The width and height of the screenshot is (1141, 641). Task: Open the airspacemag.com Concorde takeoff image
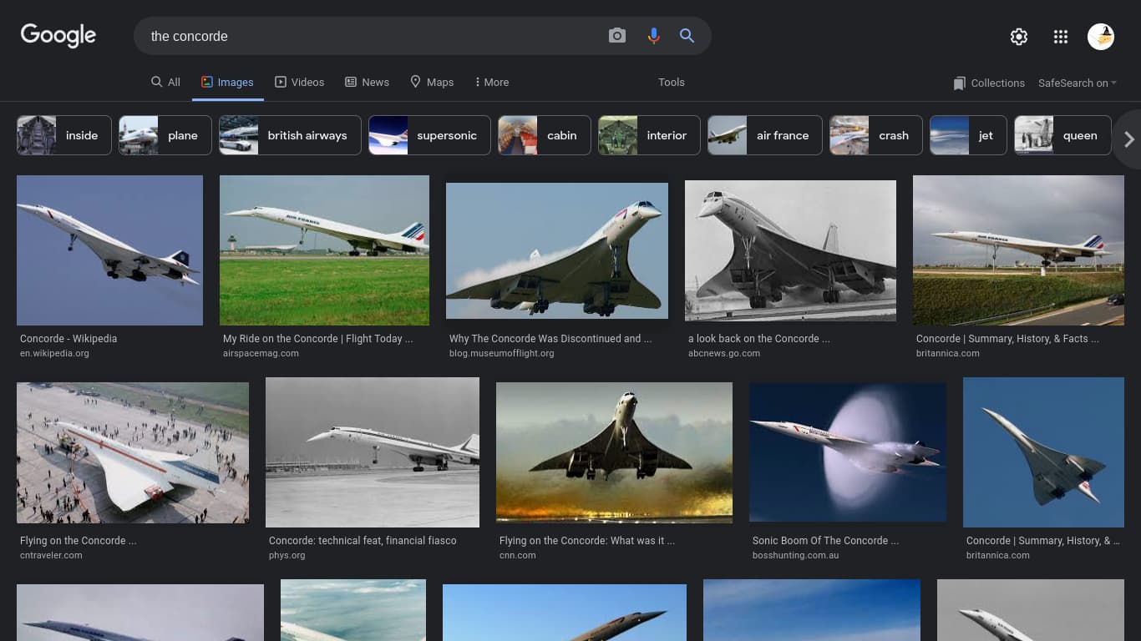[324, 250]
